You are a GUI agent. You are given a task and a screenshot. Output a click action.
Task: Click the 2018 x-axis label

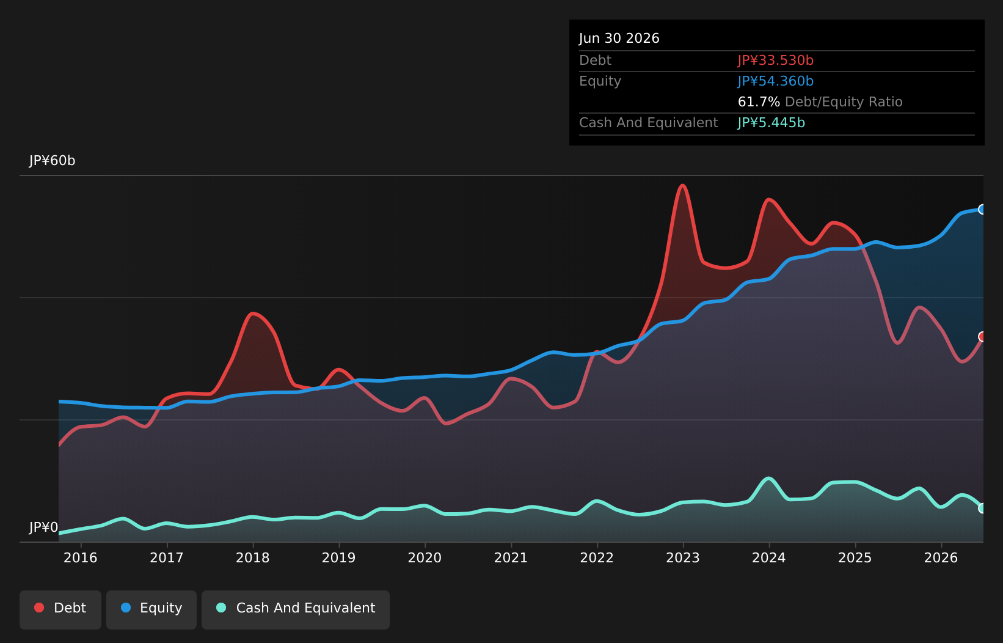click(x=253, y=558)
